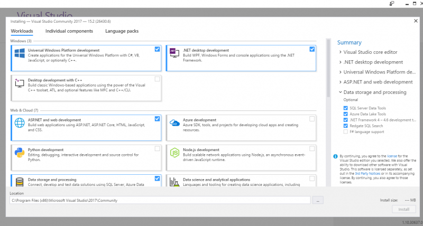Collapse Data storage and processing summary

pyautogui.click(x=341, y=92)
